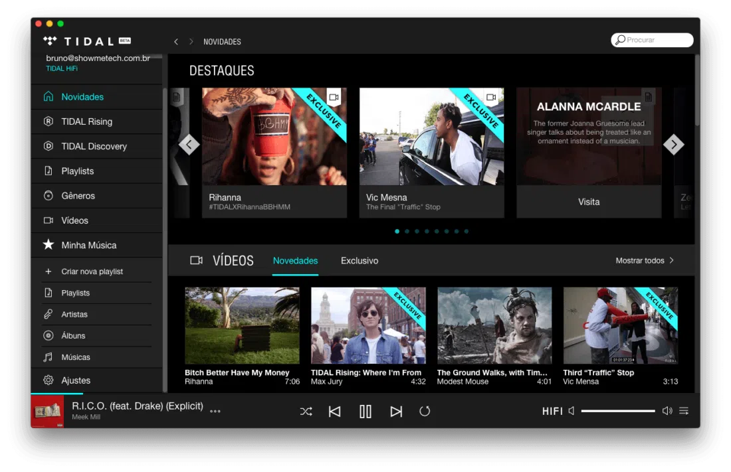Open the Playlists entry under Minha Música
731x472 pixels.
tap(96, 293)
